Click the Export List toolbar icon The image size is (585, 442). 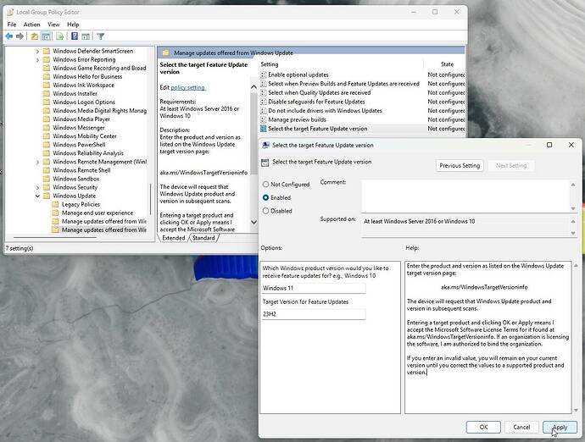(59, 36)
